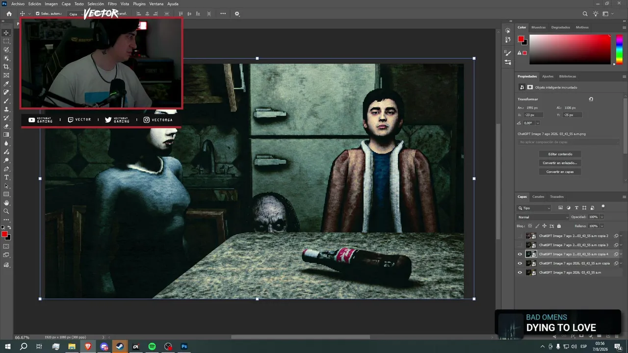The image size is (628, 353).
Task: Hide the bottom '03_43_55 a.m' layer
Action: tap(520, 273)
